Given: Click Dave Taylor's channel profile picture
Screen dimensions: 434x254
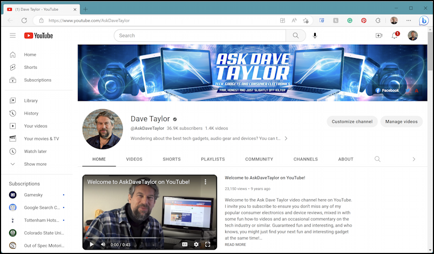Looking at the screenshot, I should (103, 129).
